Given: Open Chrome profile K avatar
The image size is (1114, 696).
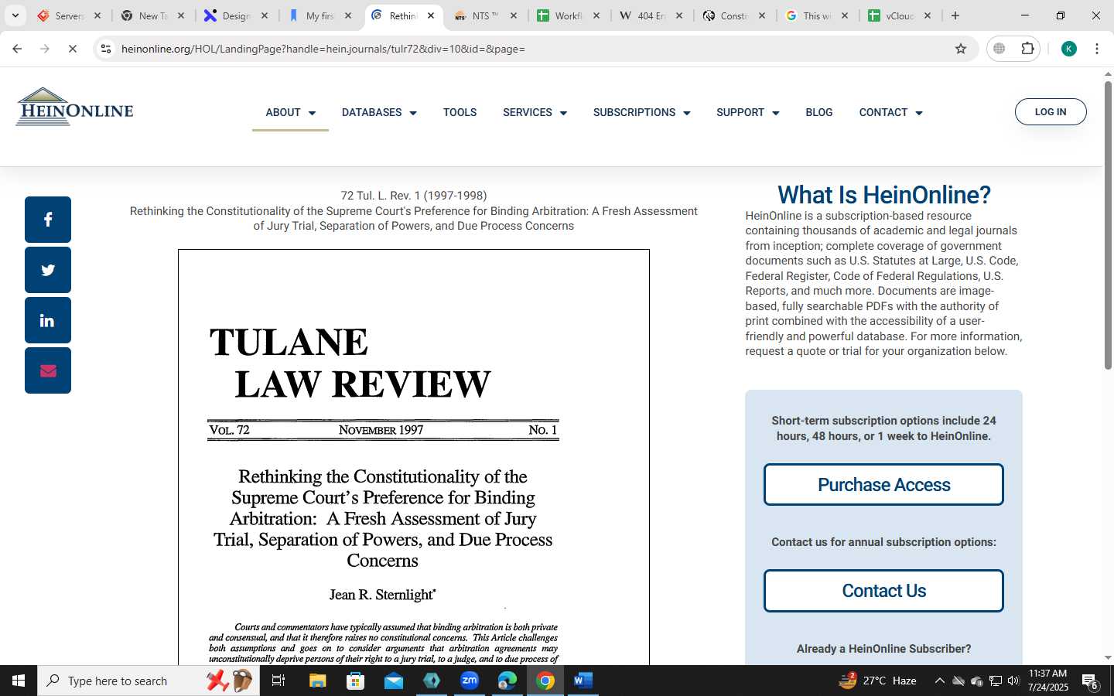Looking at the screenshot, I should pos(1069,49).
